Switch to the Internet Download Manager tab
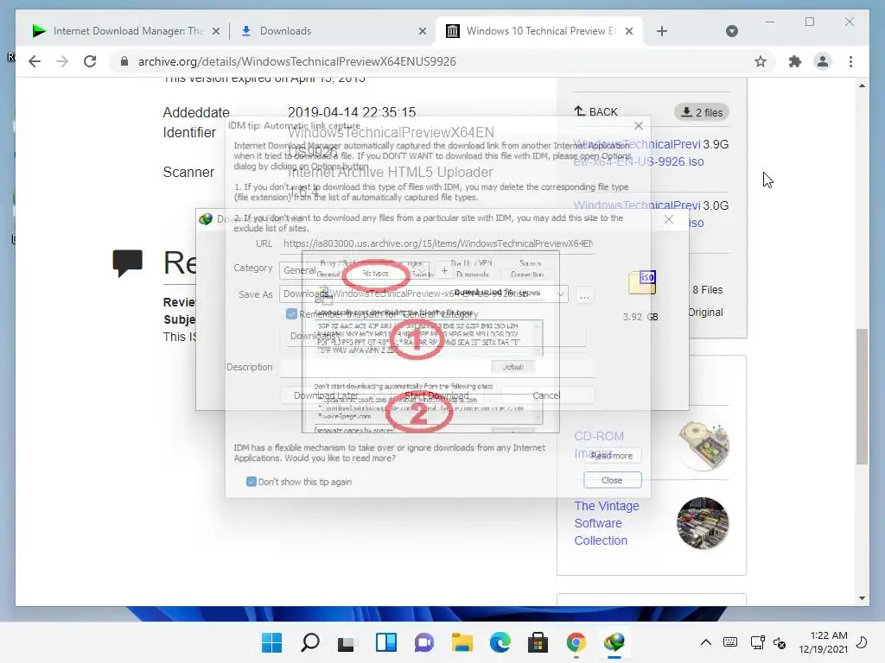 (126, 31)
